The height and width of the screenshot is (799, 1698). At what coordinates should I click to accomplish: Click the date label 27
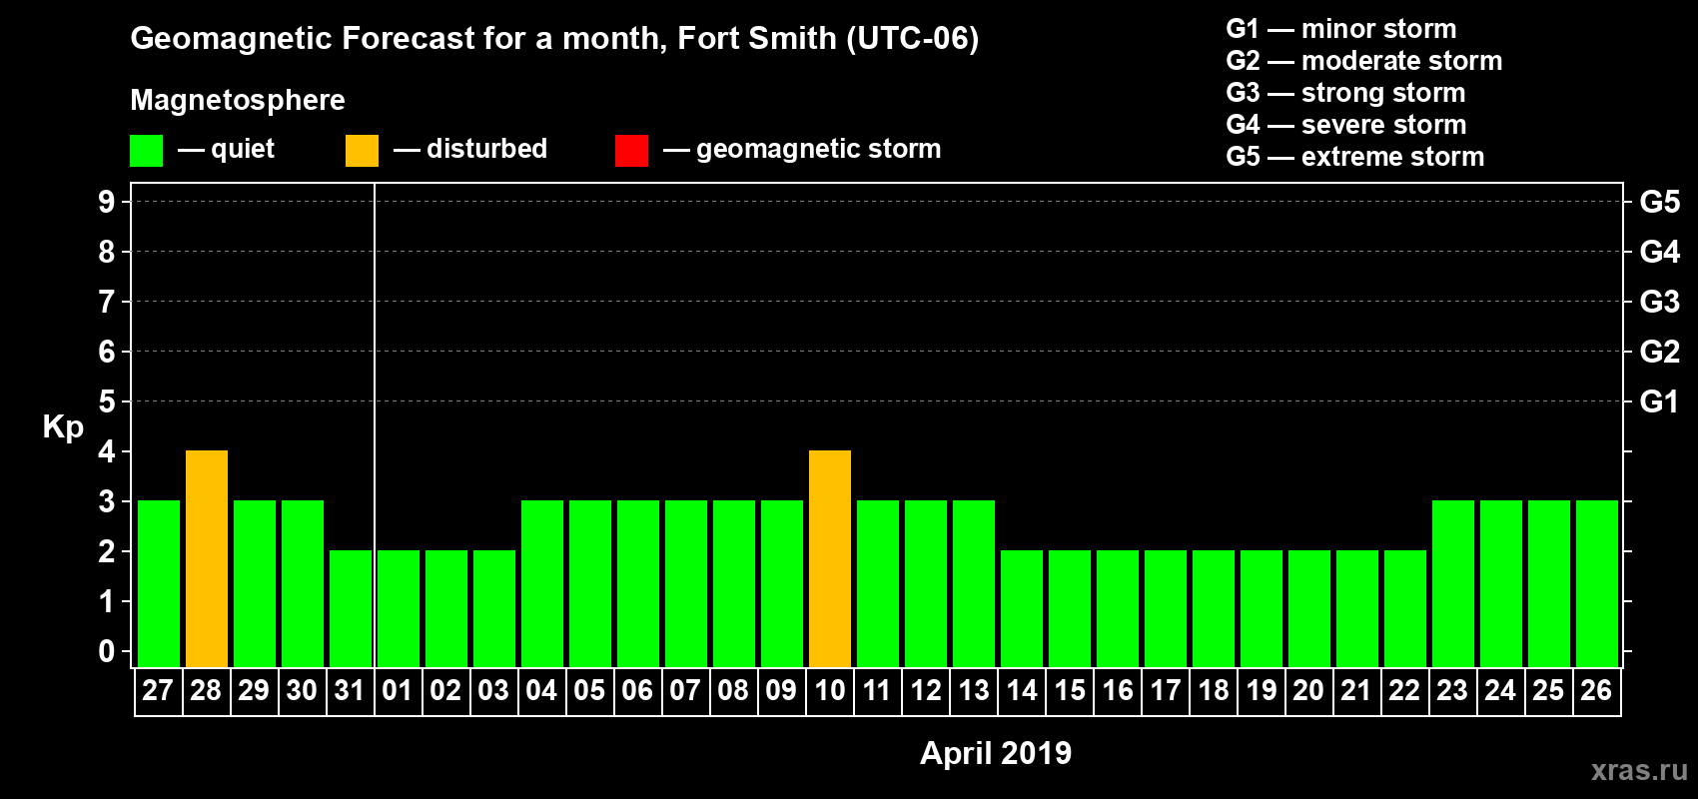158,691
